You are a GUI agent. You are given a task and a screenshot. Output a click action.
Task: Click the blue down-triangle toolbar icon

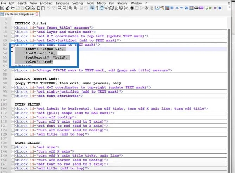tap(182, 8)
